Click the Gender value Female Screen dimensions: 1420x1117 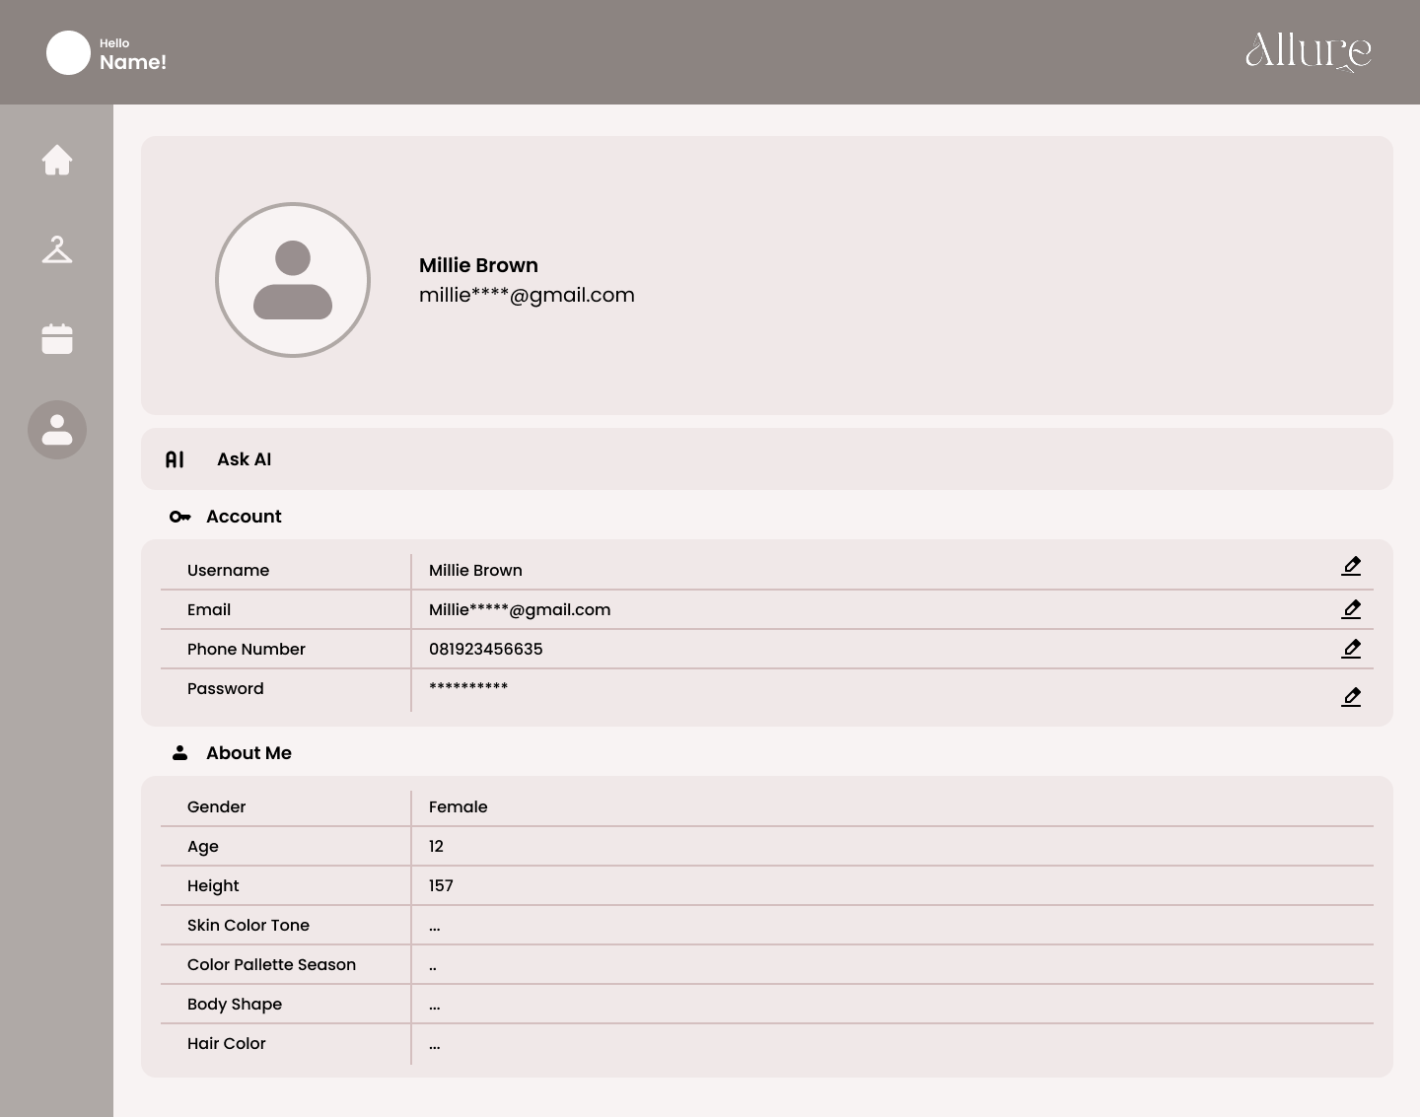(458, 806)
